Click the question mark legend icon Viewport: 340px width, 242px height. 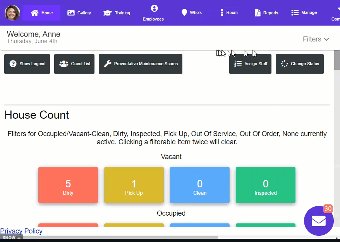(x=13, y=64)
